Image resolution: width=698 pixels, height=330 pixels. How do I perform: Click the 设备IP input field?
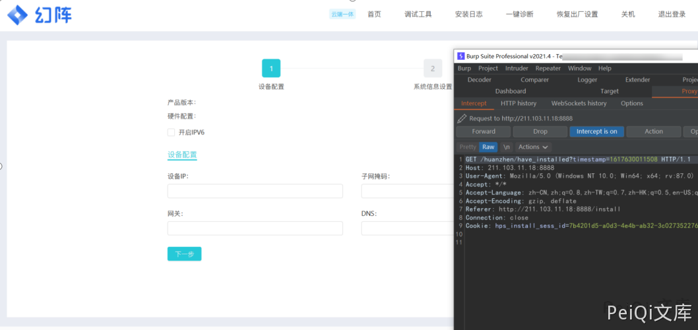tap(255, 191)
